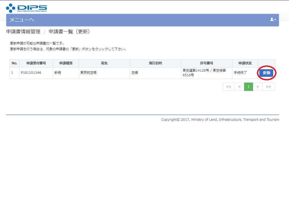Select page 1 in pagination
This screenshot has width=289, height=202.
pos(248,87)
